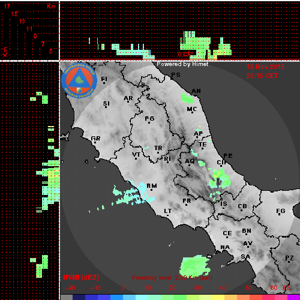
Task: Select the IS city label
Action: tap(224, 204)
